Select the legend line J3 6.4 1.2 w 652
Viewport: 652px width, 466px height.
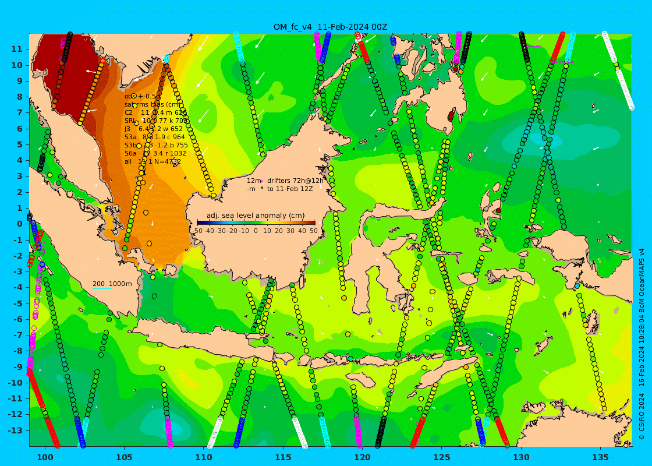154,129
